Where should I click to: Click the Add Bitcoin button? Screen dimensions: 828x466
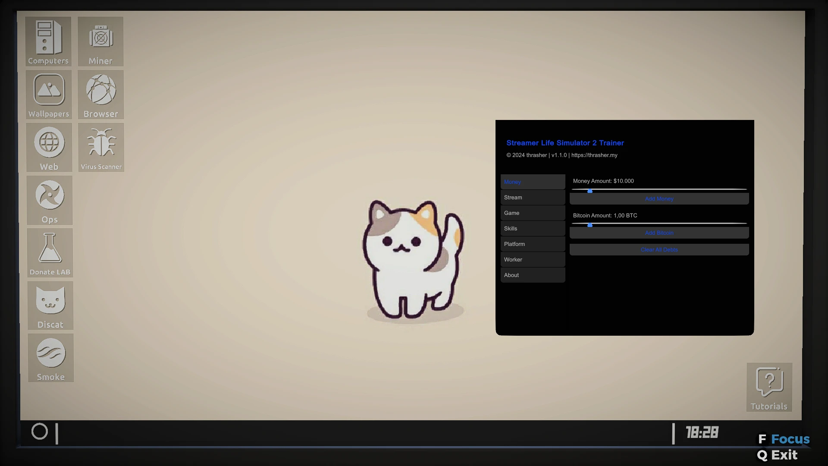pos(659,233)
